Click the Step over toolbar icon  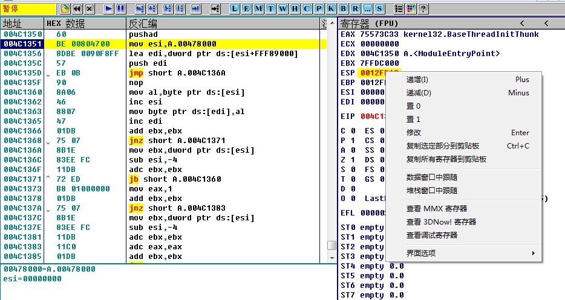[152, 8]
